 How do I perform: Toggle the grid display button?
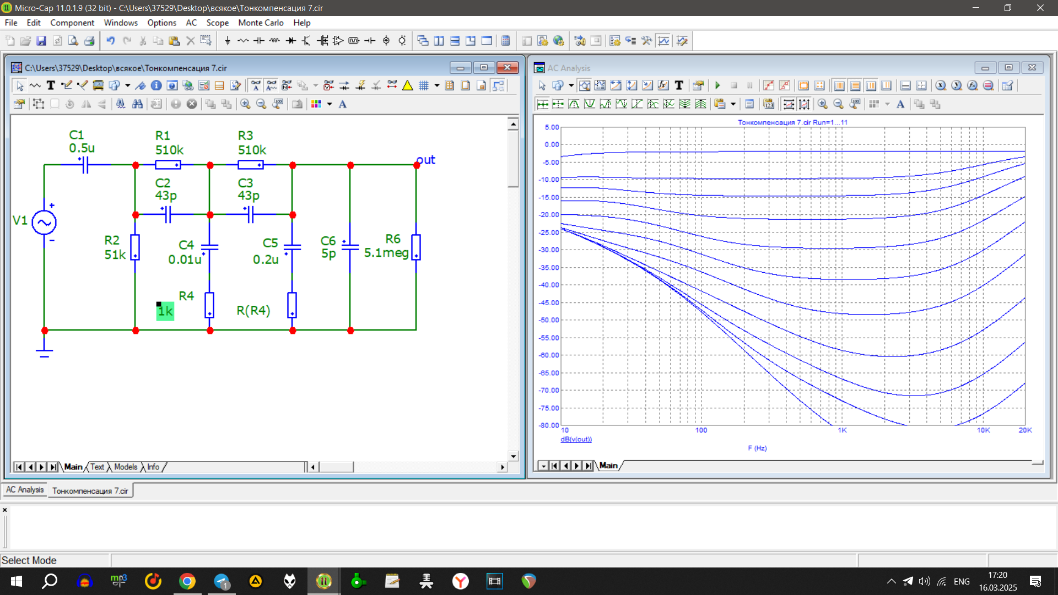[423, 85]
